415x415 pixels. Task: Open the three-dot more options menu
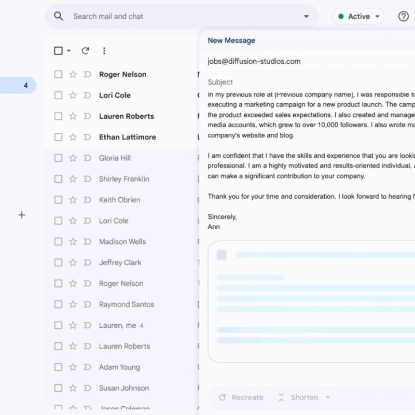coord(104,51)
